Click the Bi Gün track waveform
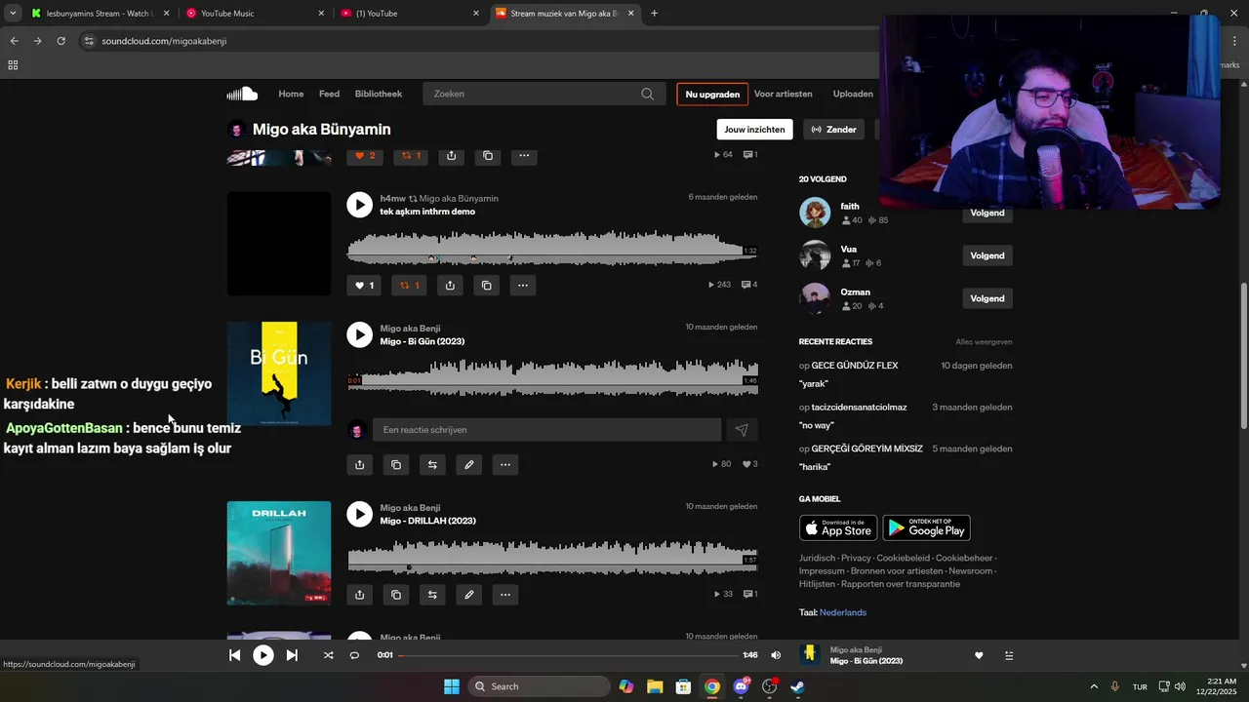Viewport: 1249px width, 702px height. pos(552,378)
